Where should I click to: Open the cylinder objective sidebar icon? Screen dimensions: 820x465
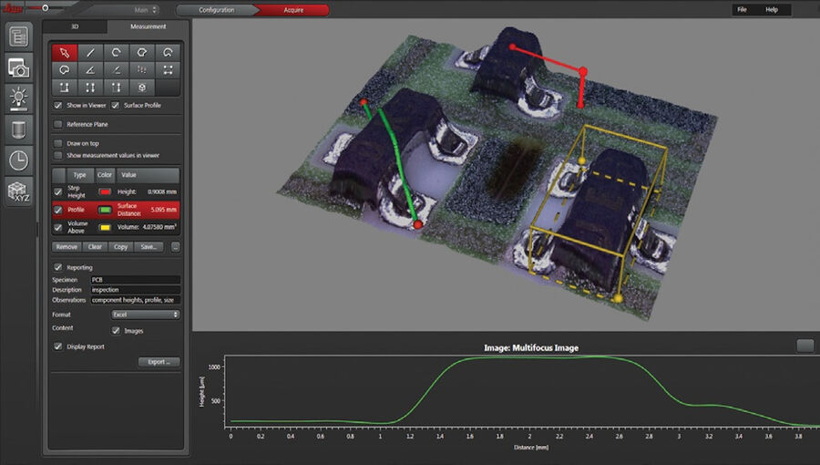[19, 129]
